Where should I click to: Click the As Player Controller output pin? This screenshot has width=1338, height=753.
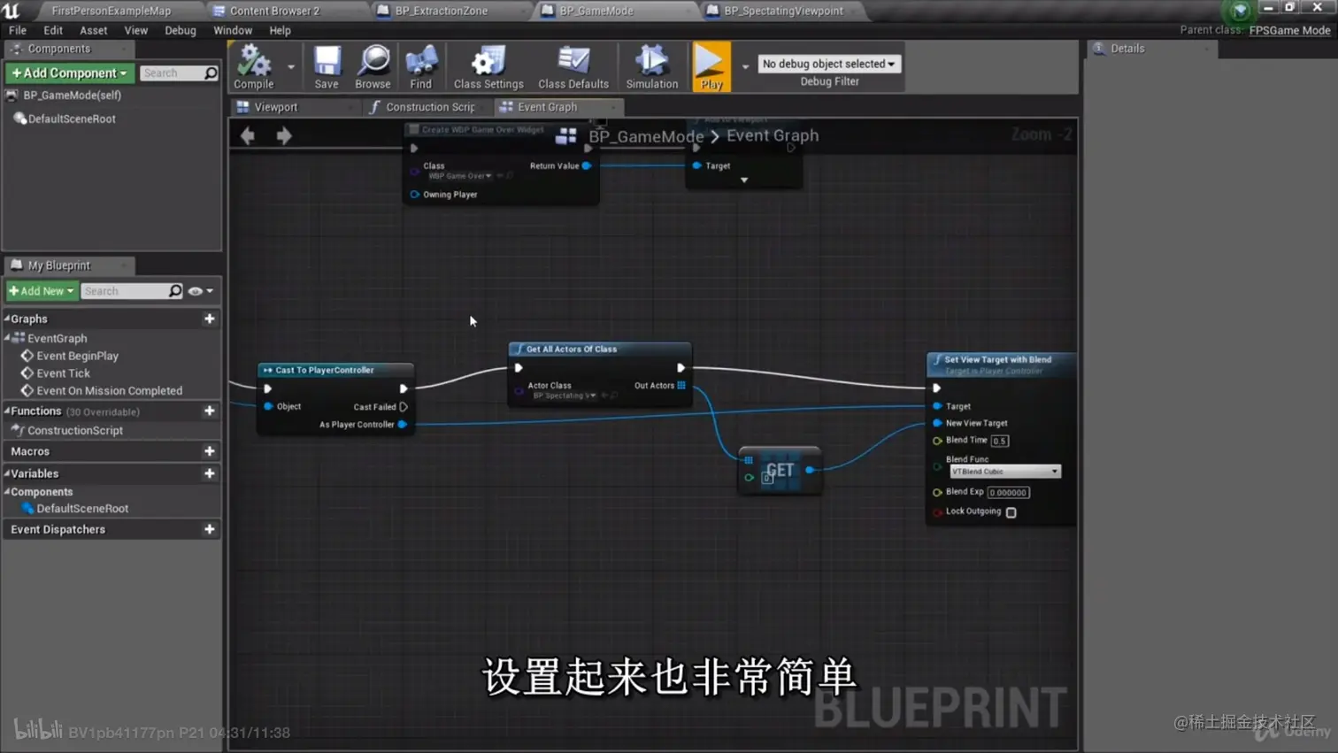pyautogui.click(x=403, y=425)
